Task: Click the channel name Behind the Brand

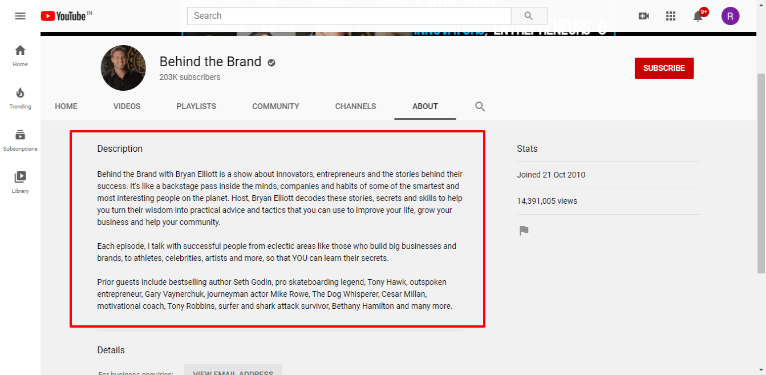Action: coord(210,62)
